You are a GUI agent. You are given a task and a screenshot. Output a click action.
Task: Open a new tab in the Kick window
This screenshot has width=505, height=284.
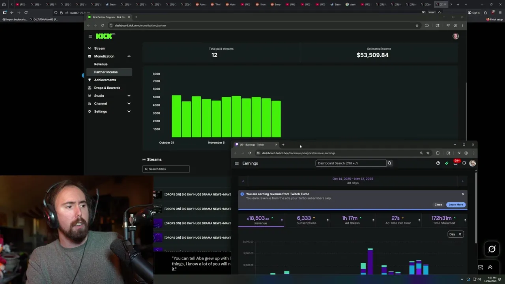tap(136, 17)
